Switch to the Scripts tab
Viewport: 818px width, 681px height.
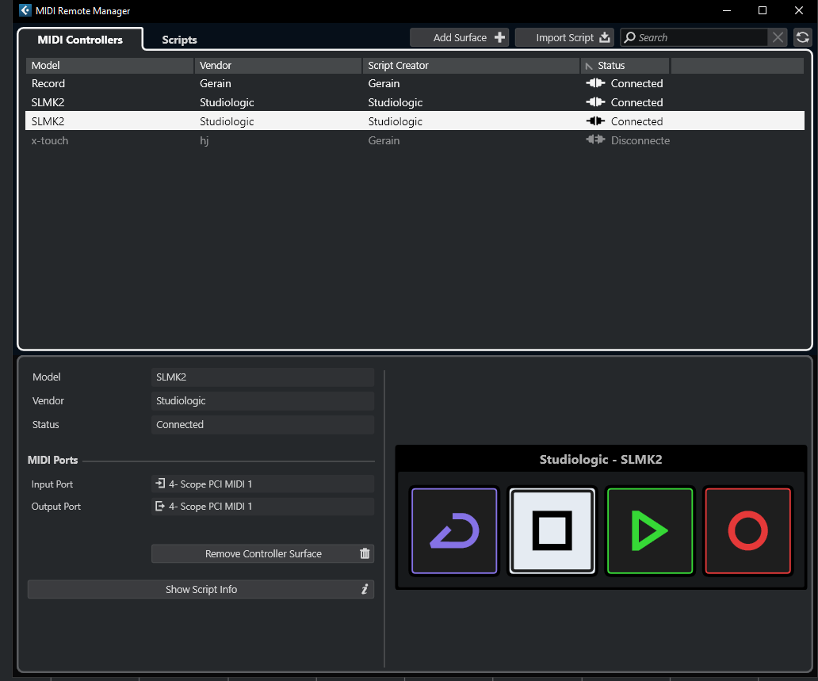pyautogui.click(x=179, y=40)
